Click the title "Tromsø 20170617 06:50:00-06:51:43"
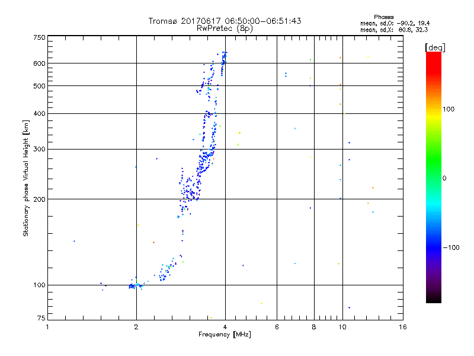Viewport: 474px width, 356px height. pos(225,21)
